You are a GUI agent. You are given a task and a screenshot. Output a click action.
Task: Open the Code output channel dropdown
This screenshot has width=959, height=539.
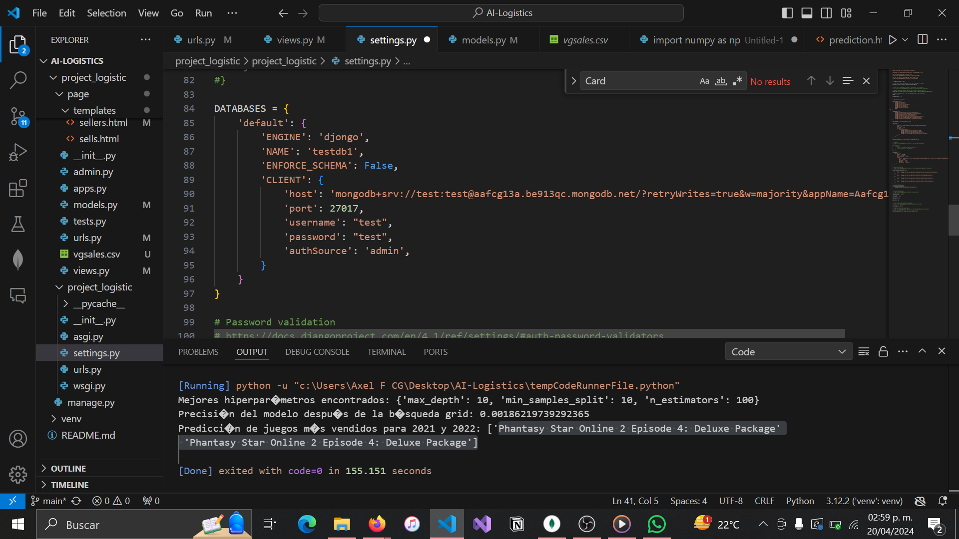pos(788,352)
